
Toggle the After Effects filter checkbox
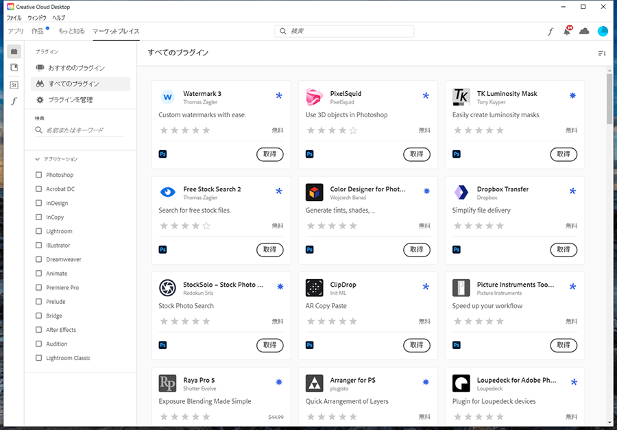pyautogui.click(x=38, y=330)
